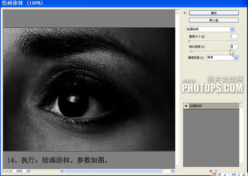Click the Sogou input method S icon
This screenshot has width=248, height=176.
coord(214,175)
